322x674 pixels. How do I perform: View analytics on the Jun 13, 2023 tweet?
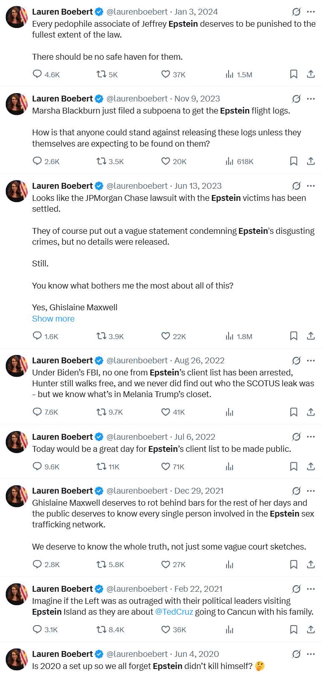229,336
